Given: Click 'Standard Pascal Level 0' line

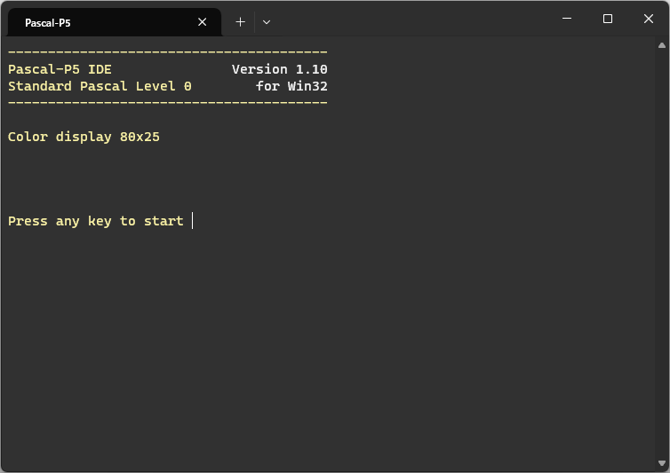Looking at the screenshot, I should point(100,86).
